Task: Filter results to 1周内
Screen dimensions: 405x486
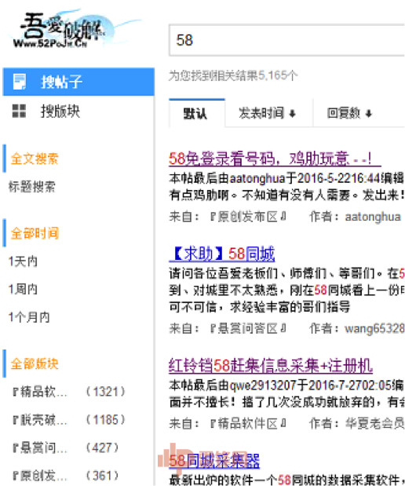Action: pos(24,289)
